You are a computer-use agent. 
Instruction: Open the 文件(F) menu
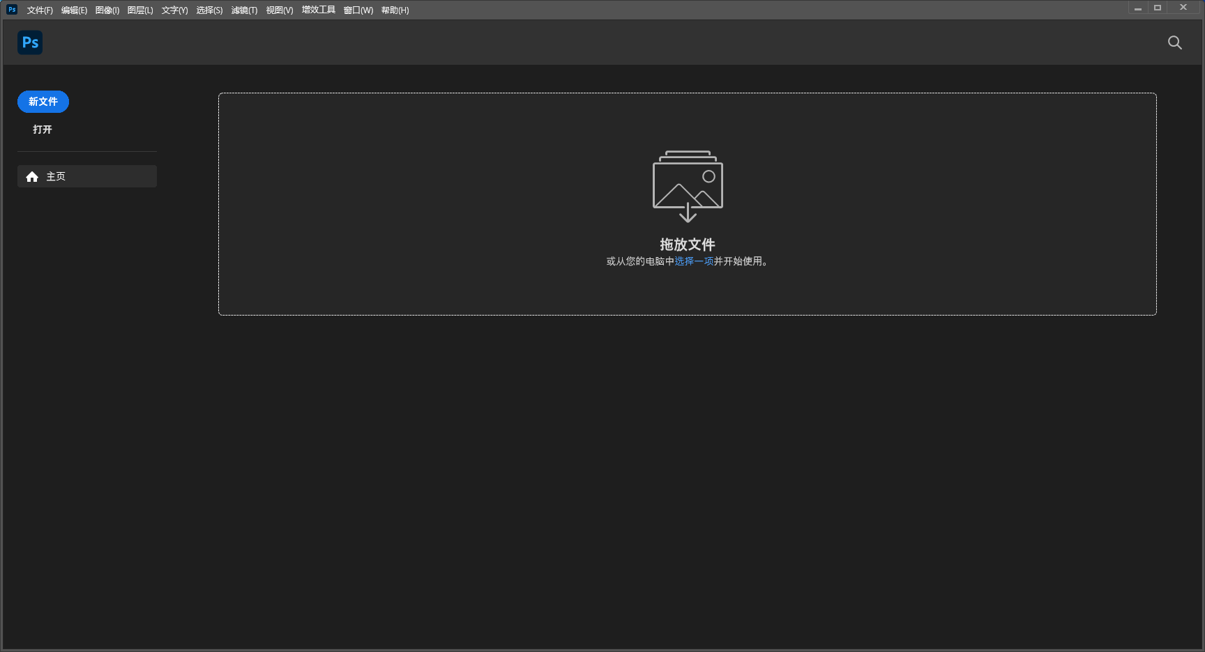coord(40,10)
